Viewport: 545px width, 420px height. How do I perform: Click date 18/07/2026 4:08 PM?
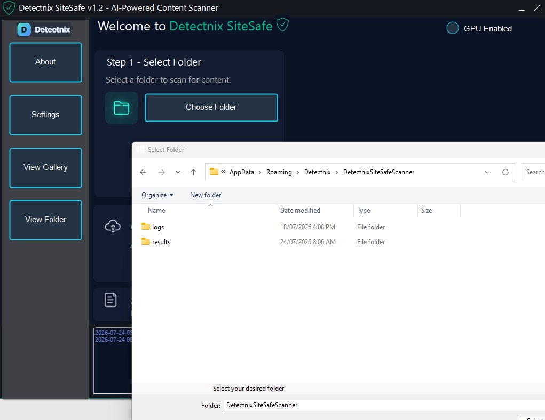click(x=307, y=227)
